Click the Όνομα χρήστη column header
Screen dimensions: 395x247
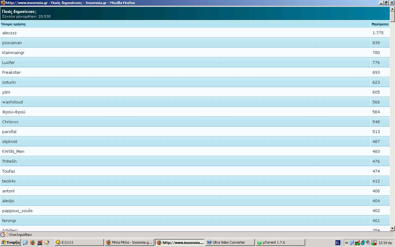point(13,24)
